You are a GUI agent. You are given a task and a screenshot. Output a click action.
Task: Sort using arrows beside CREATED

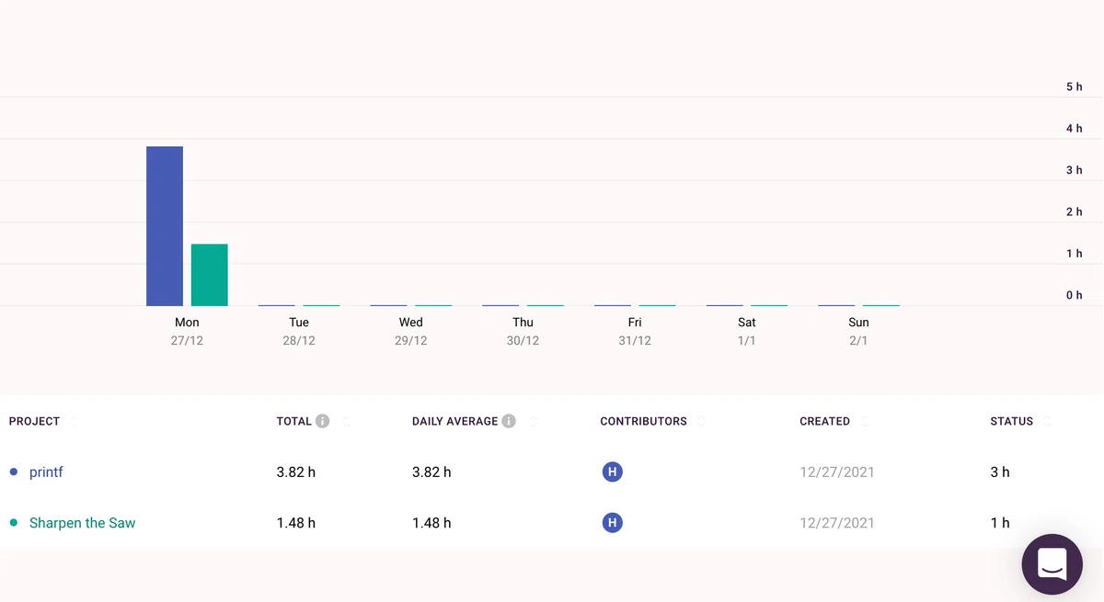point(864,421)
